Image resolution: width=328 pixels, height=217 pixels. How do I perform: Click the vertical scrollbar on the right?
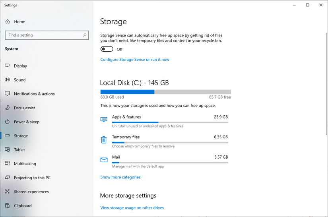[327, 83]
